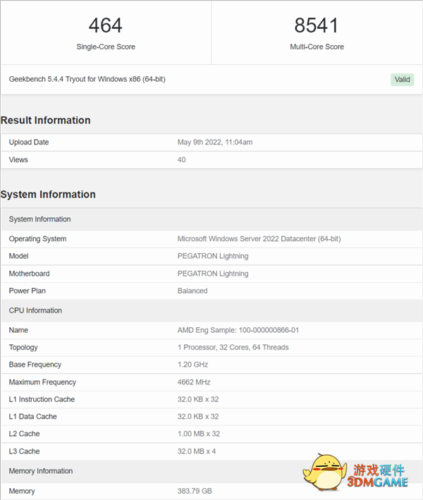Select the single-core score 464
This screenshot has width=423, height=500.
[x=106, y=25]
